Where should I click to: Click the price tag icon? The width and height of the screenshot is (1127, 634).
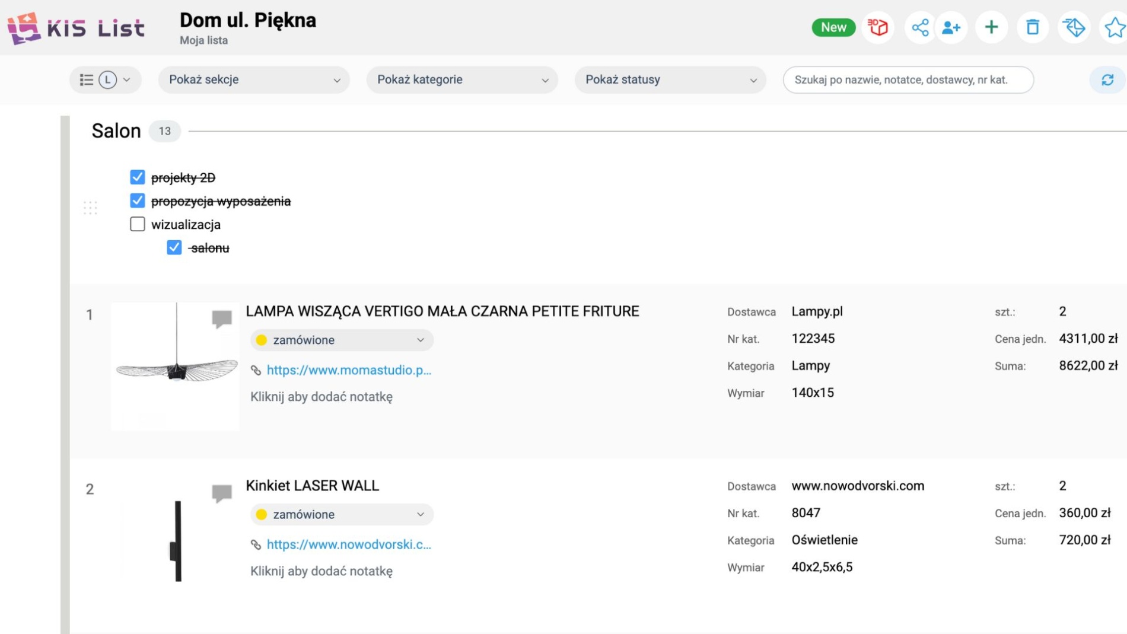pos(1074,27)
